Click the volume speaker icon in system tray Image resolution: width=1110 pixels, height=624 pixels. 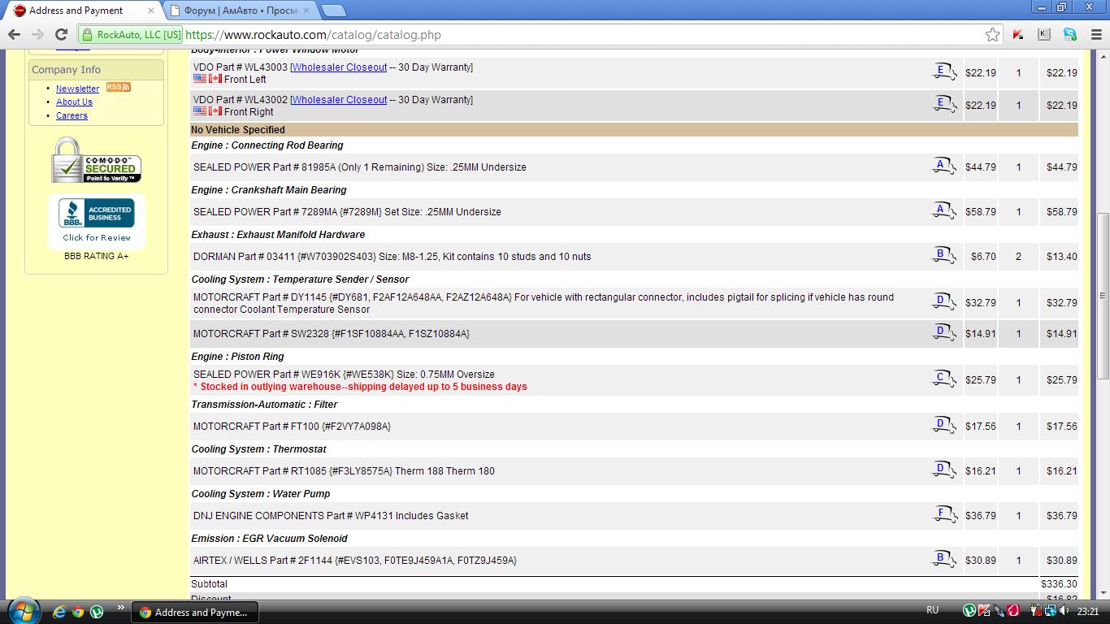coord(1064,611)
